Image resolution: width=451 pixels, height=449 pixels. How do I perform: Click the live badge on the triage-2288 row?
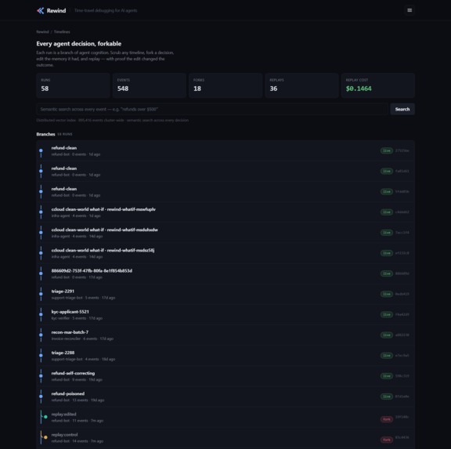[x=387, y=356]
